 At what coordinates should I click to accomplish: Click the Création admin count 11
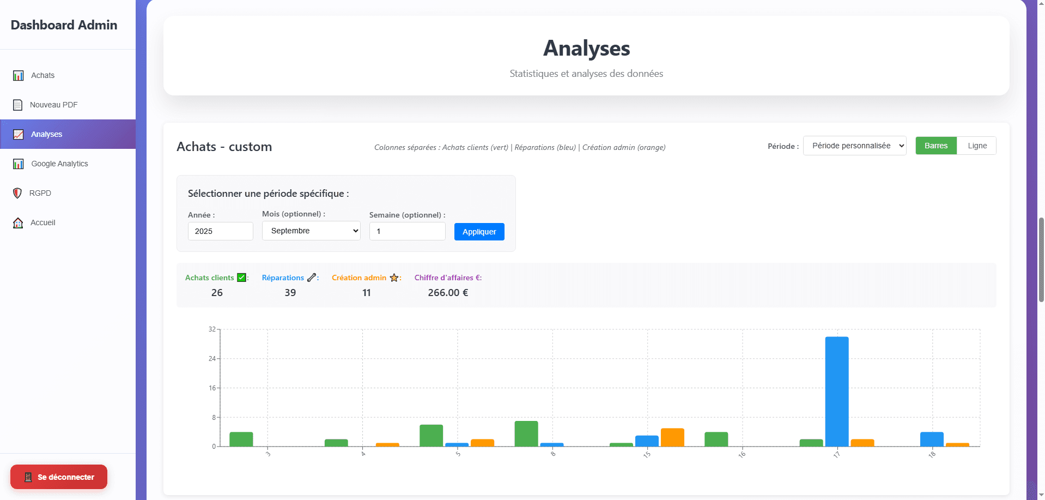[367, 293]
